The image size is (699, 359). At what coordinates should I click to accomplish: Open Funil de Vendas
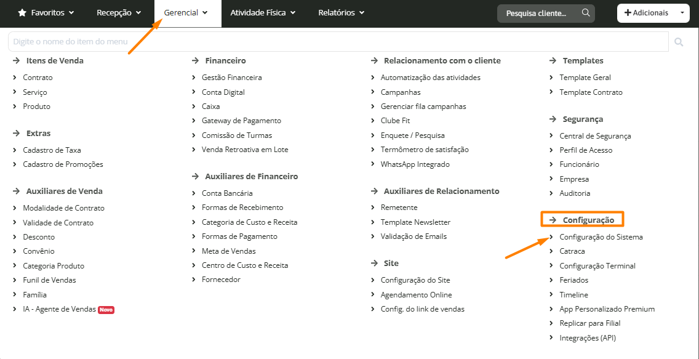(x=49, y=281)
